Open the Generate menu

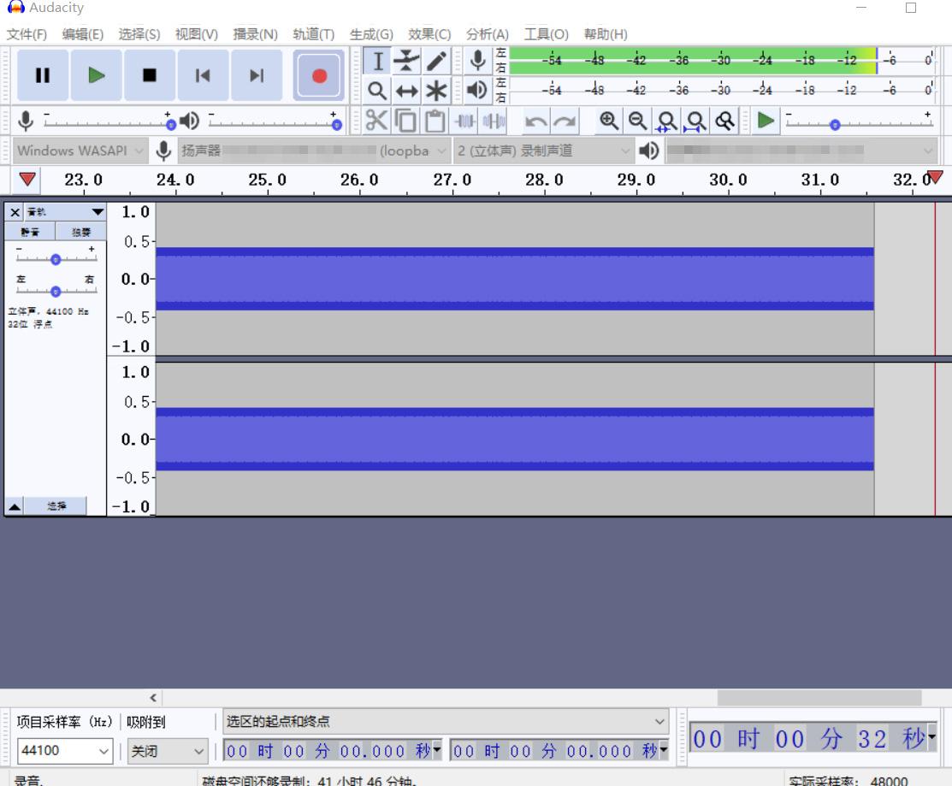[x=371, y=34]
